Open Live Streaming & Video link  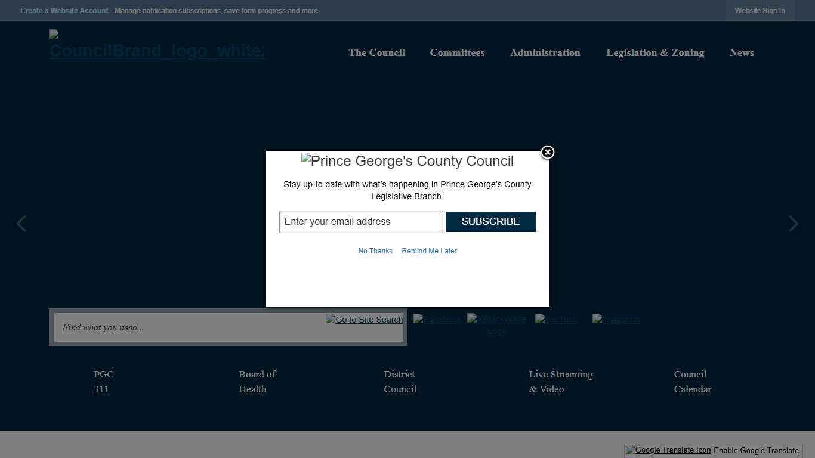pyautogui.click(x=560, y=382)
